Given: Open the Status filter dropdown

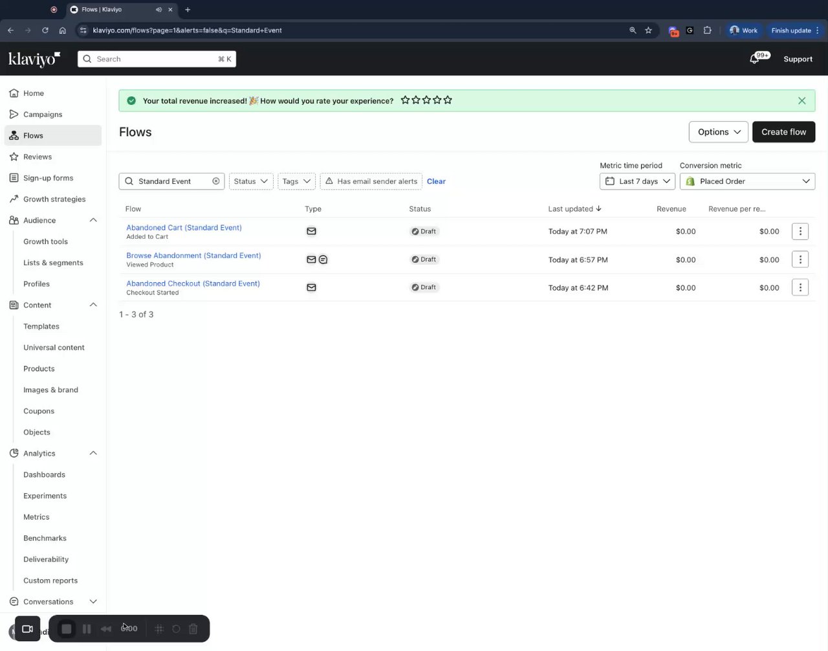Looking at the screenshot, I should [x=251, y=181].
